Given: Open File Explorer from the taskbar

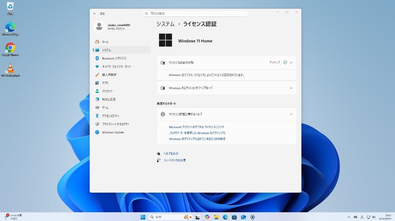Looking at the screenshot, I should pos(216,217).
